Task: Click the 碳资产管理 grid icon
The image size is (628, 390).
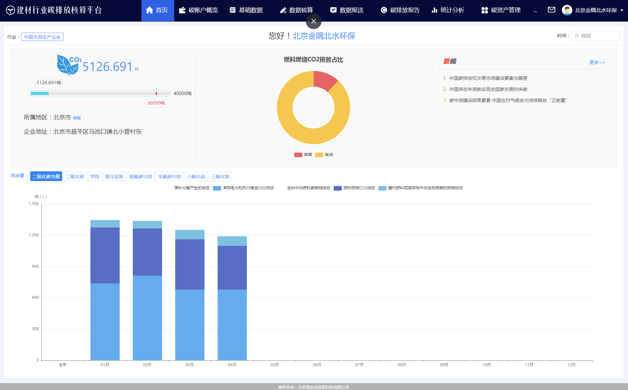Action: click(485, 10)
